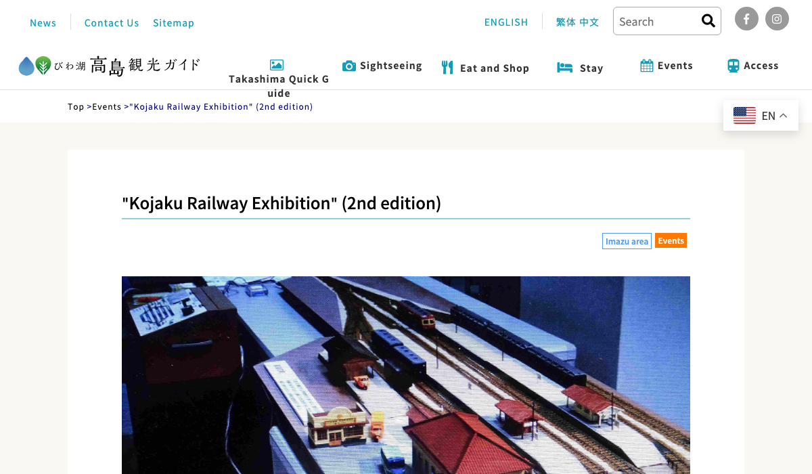Open the Facebook icon link

tap(746, 19)
